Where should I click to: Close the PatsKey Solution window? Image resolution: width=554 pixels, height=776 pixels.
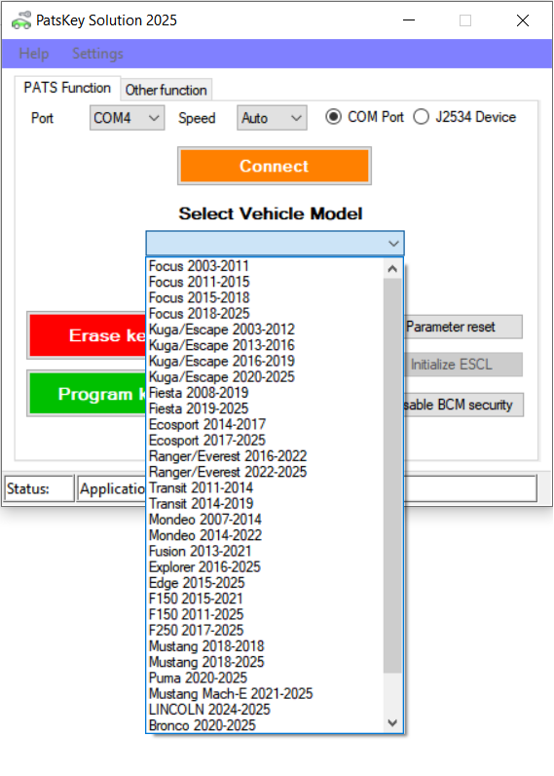pos(523,20)
